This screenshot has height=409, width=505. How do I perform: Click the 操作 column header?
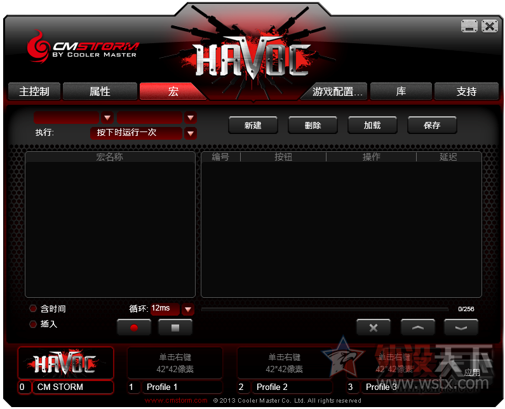[x=372, y=157]
